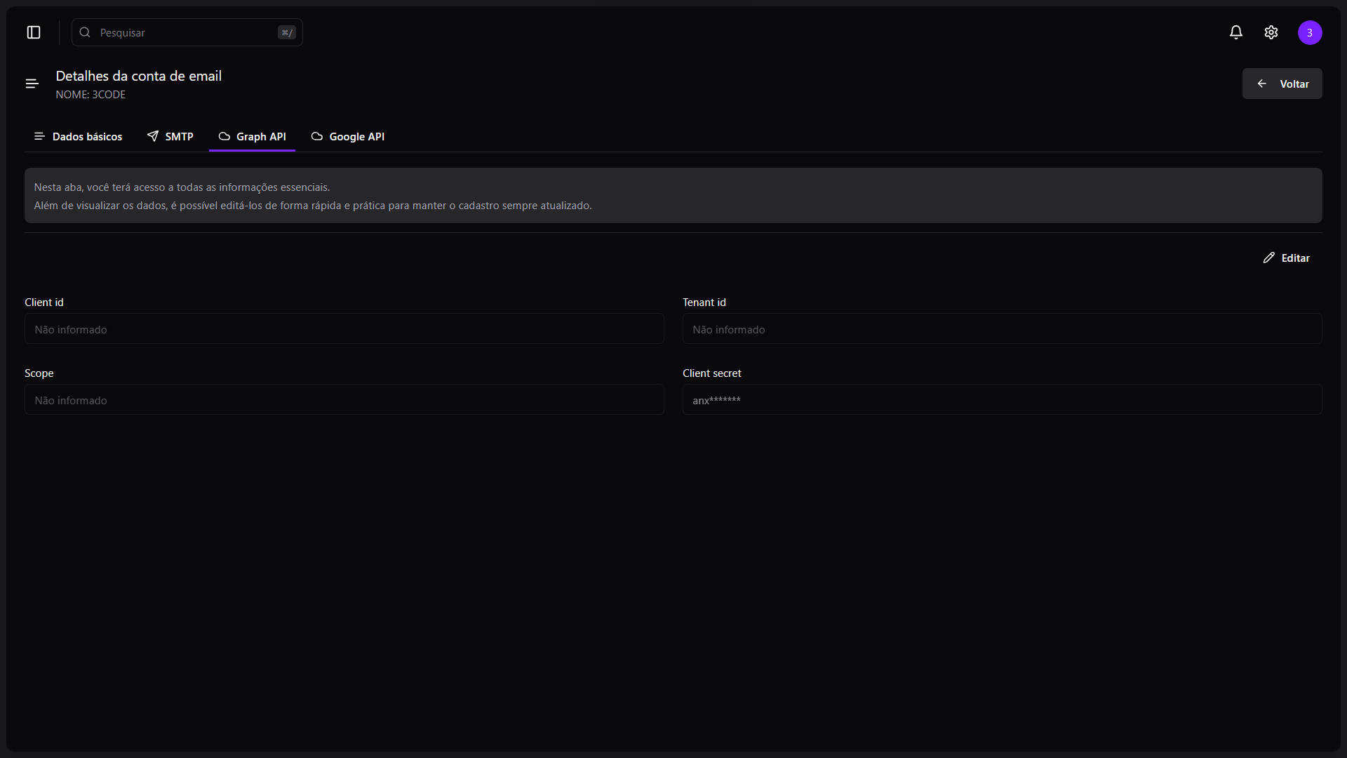Click the pencil icon beside Editar

click(x=1269, y=258)
